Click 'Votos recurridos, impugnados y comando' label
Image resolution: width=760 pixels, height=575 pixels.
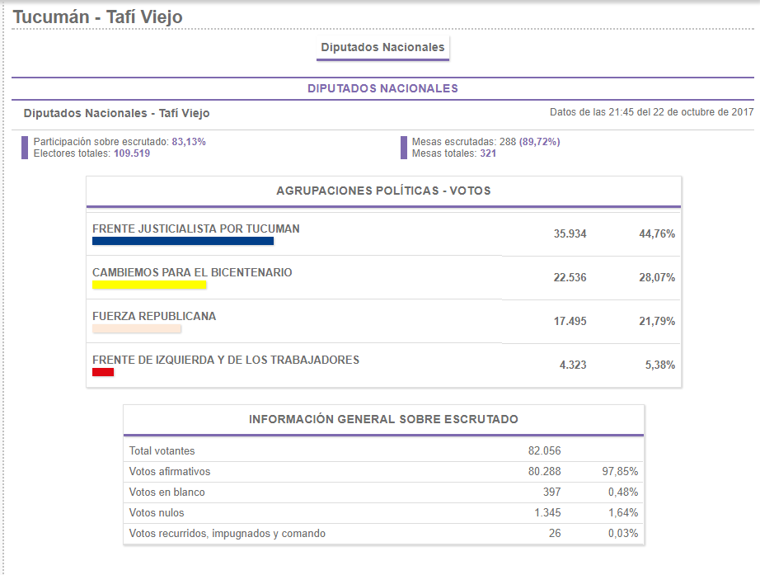228,533
